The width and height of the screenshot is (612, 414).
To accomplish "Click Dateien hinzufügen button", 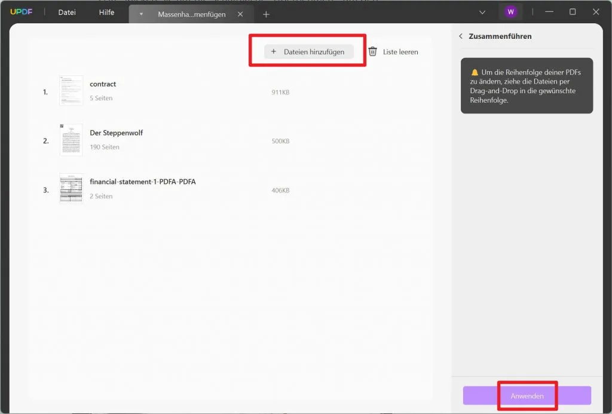I will click(x=309, y=51).
